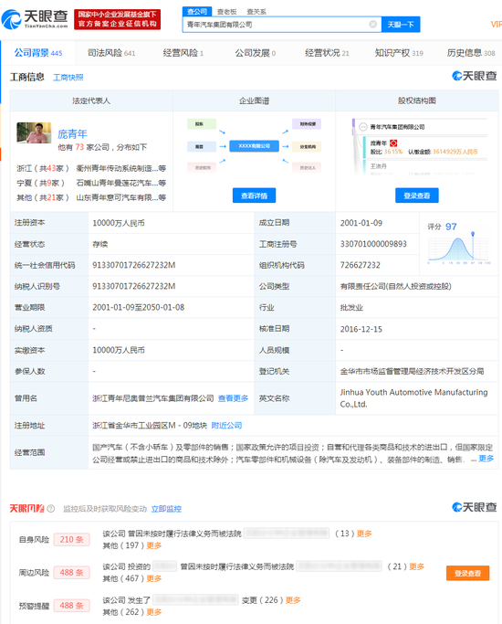Click the 国家中小企业发展基金 red badge
The height and width of the screenshot is (624, 502).
pos(117,19)
